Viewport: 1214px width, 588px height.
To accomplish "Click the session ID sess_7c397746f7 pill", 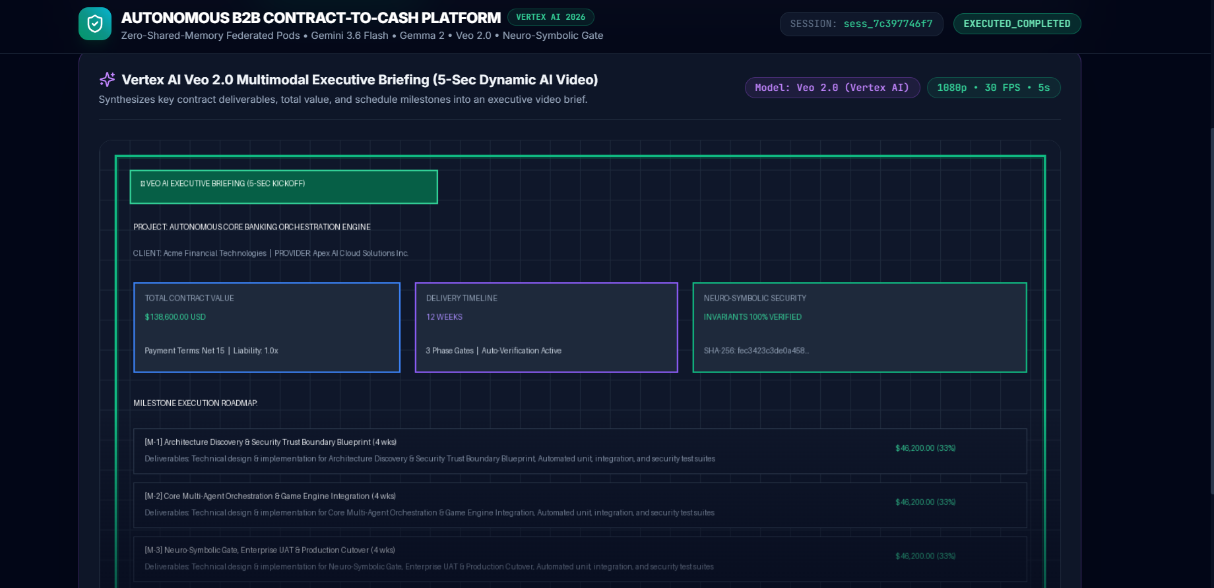I will 861,24.
